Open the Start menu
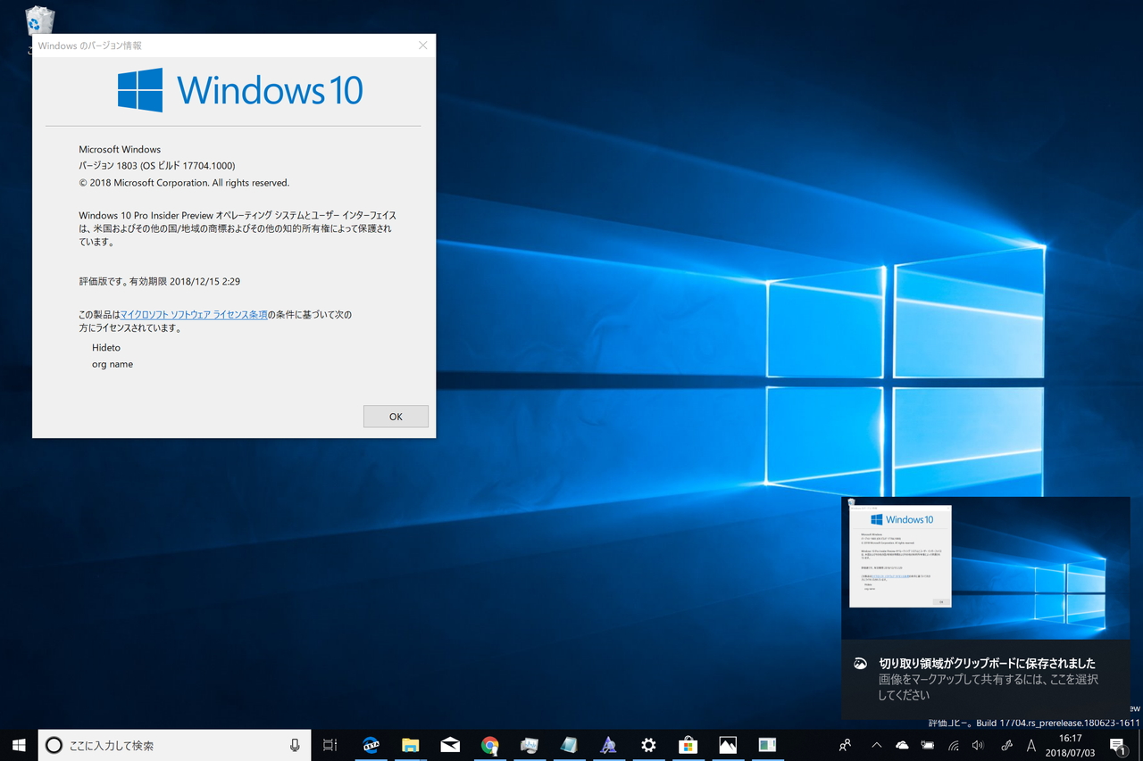 [x=19, y=745]
